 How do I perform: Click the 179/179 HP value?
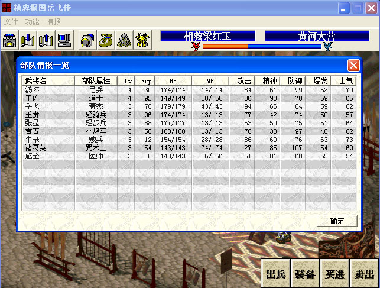click(x=173, y=106)
